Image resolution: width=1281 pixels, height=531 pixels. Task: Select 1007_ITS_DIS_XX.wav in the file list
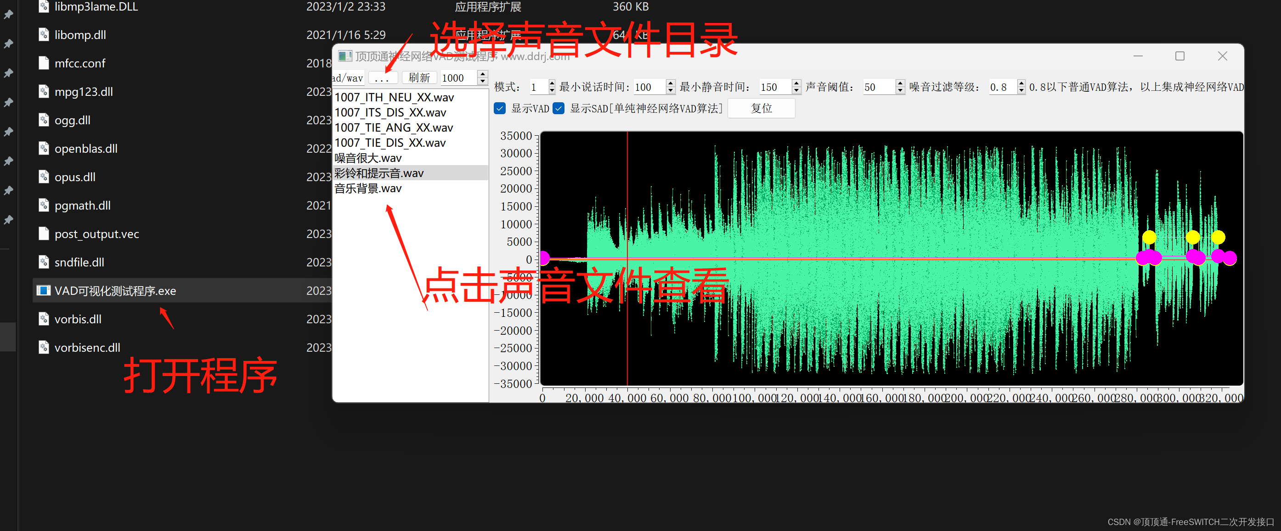pos(410,112)
